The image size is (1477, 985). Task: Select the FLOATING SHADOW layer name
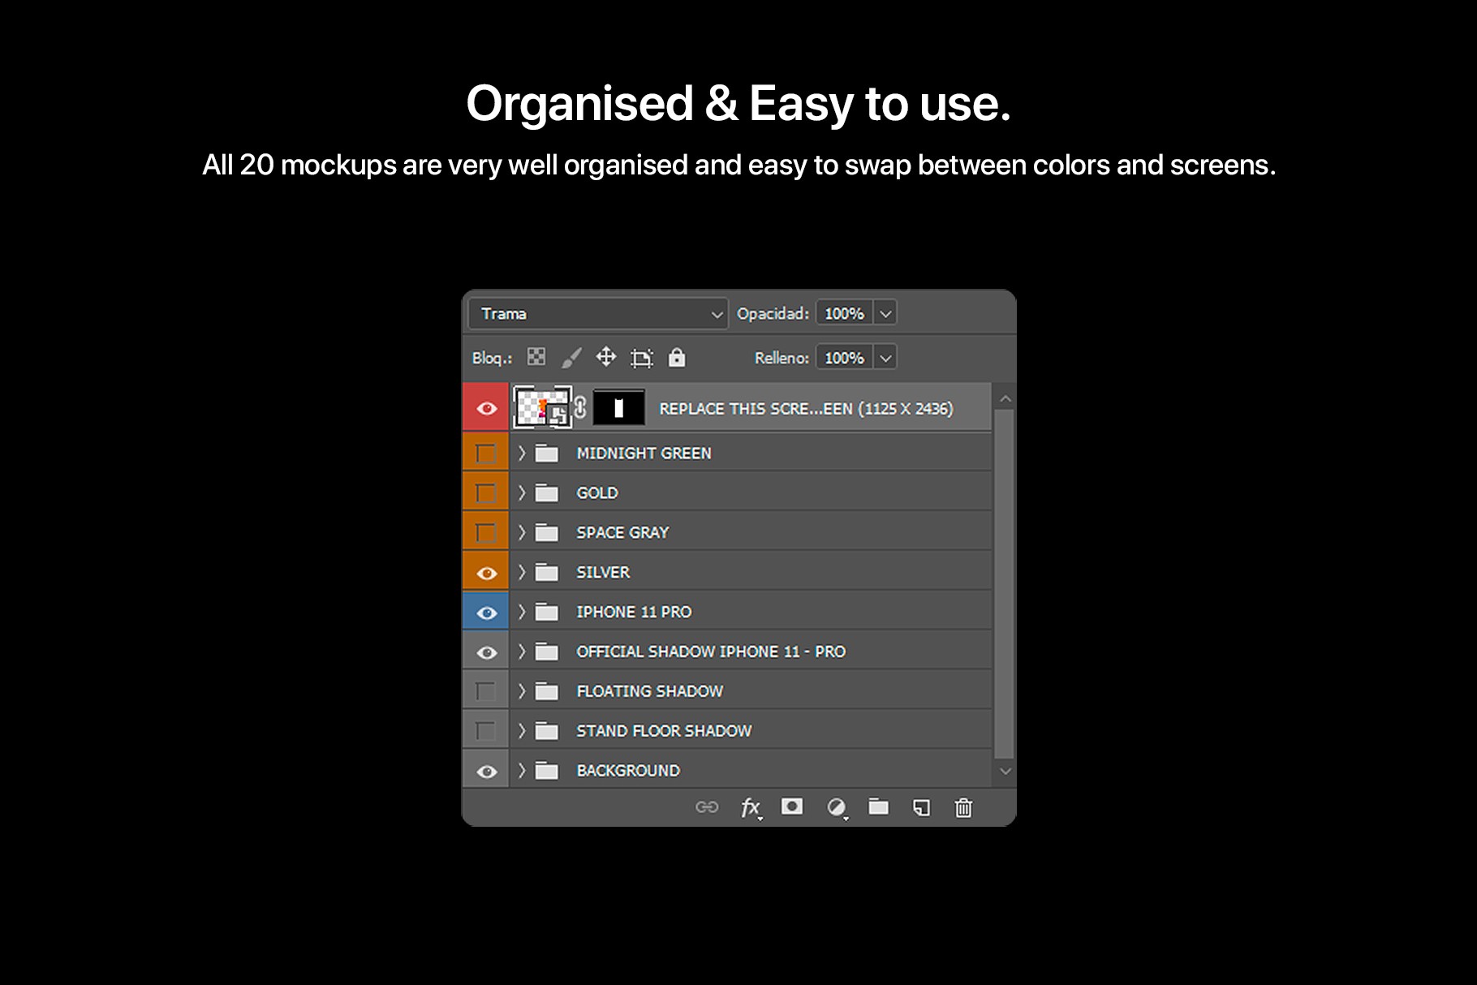pos(649,691)
